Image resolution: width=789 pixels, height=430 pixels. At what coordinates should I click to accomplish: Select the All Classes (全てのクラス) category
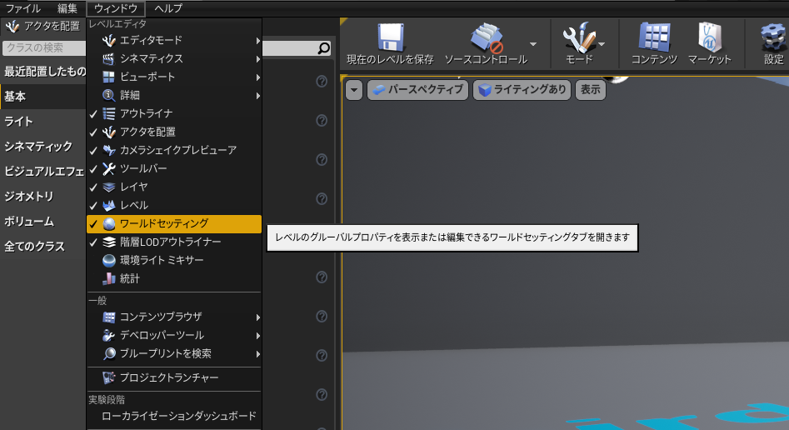point(43,247)
